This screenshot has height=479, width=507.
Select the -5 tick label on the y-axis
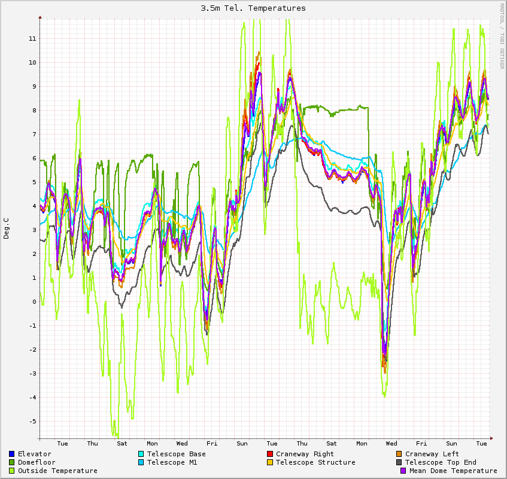32,421
